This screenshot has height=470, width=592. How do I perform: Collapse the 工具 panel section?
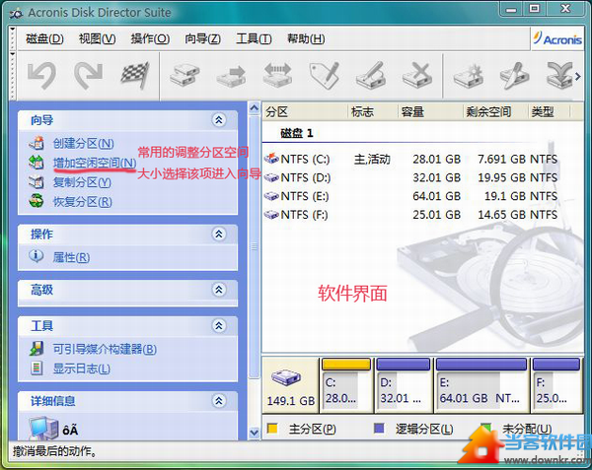(x=219, y=325)
